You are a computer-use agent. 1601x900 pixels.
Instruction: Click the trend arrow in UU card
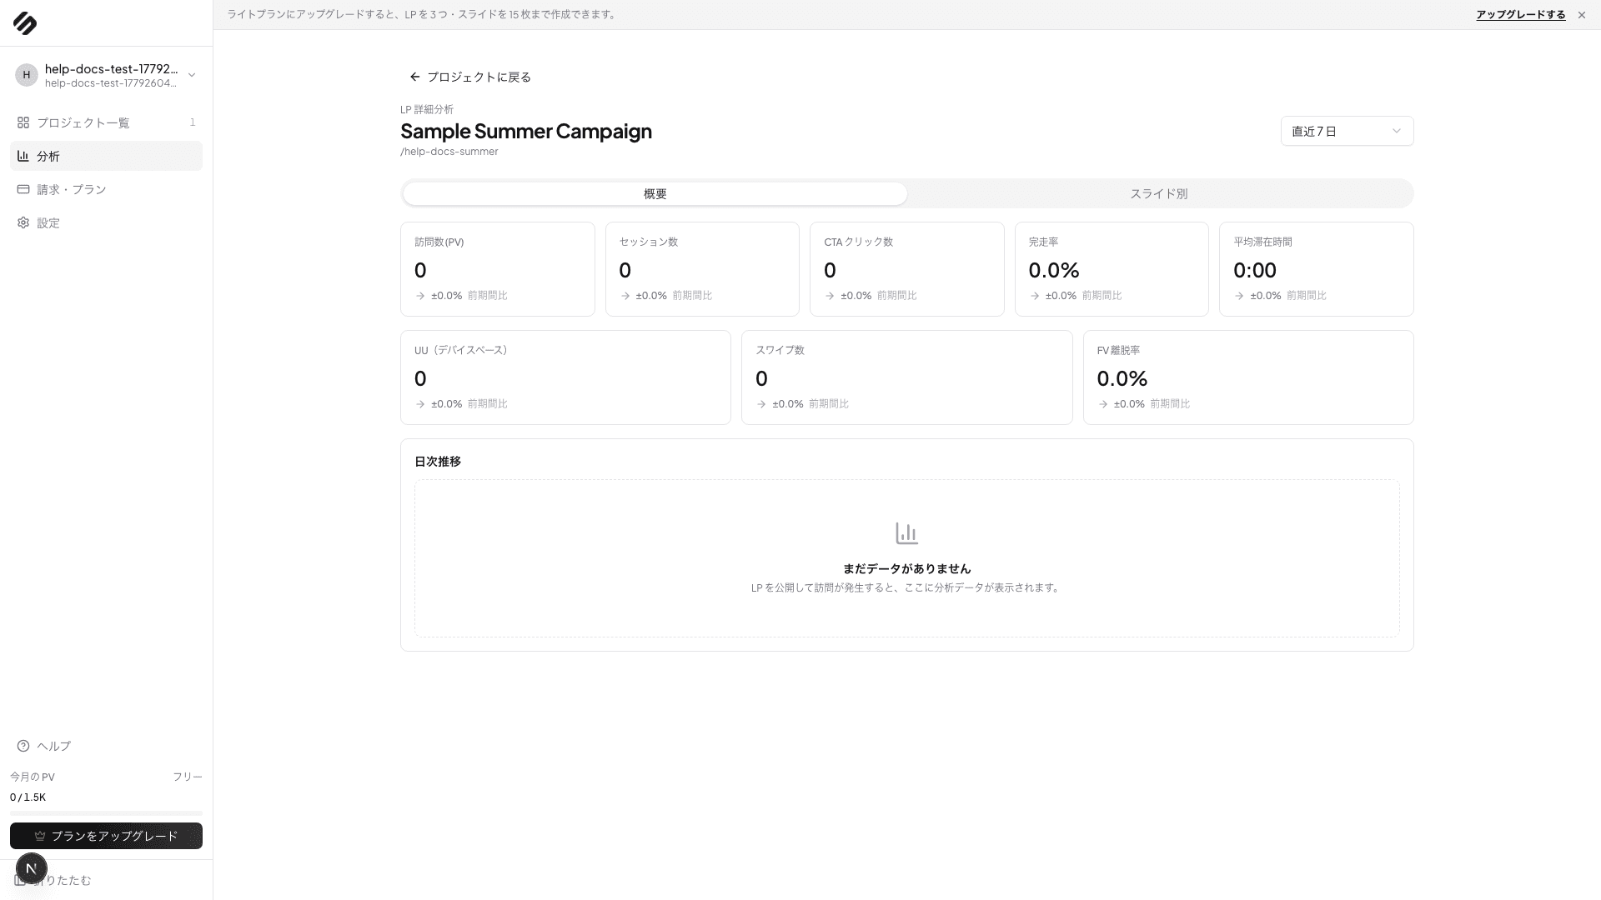(420, 404)
